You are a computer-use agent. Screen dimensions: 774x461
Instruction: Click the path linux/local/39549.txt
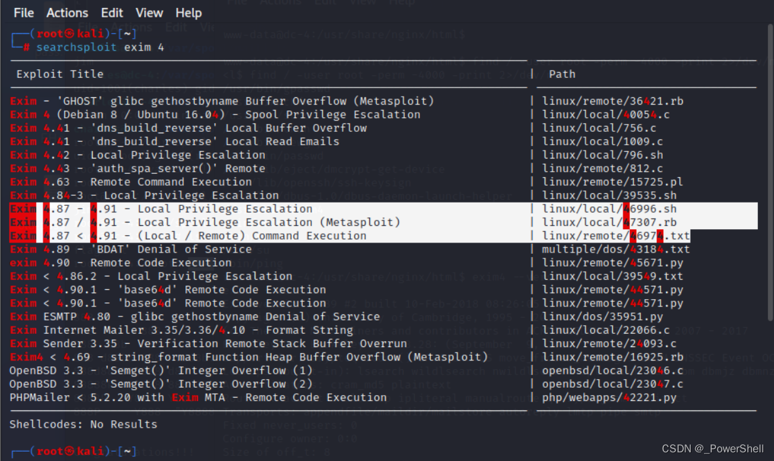pyautogui.click(x=613, y=276)
